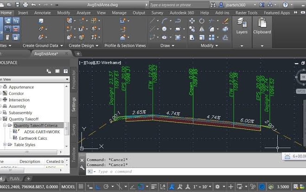Click the Surfaces creation icon
Screen dimensions: 306x192
coord(41,37)
